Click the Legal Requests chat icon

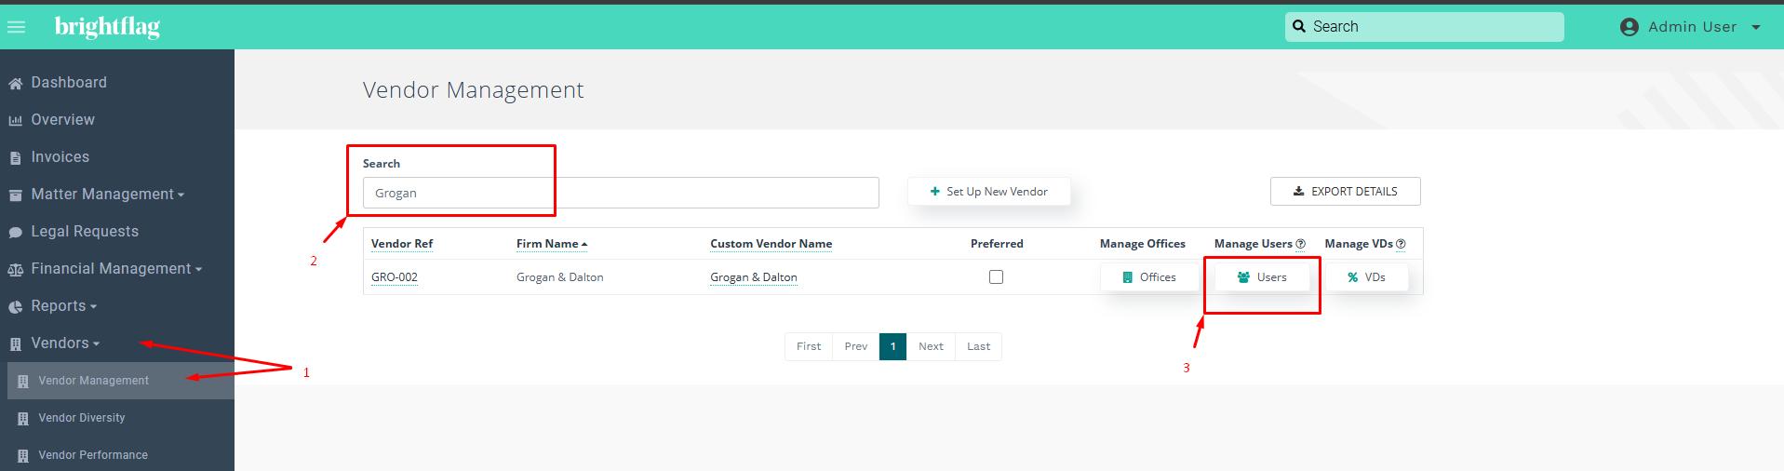15,233
